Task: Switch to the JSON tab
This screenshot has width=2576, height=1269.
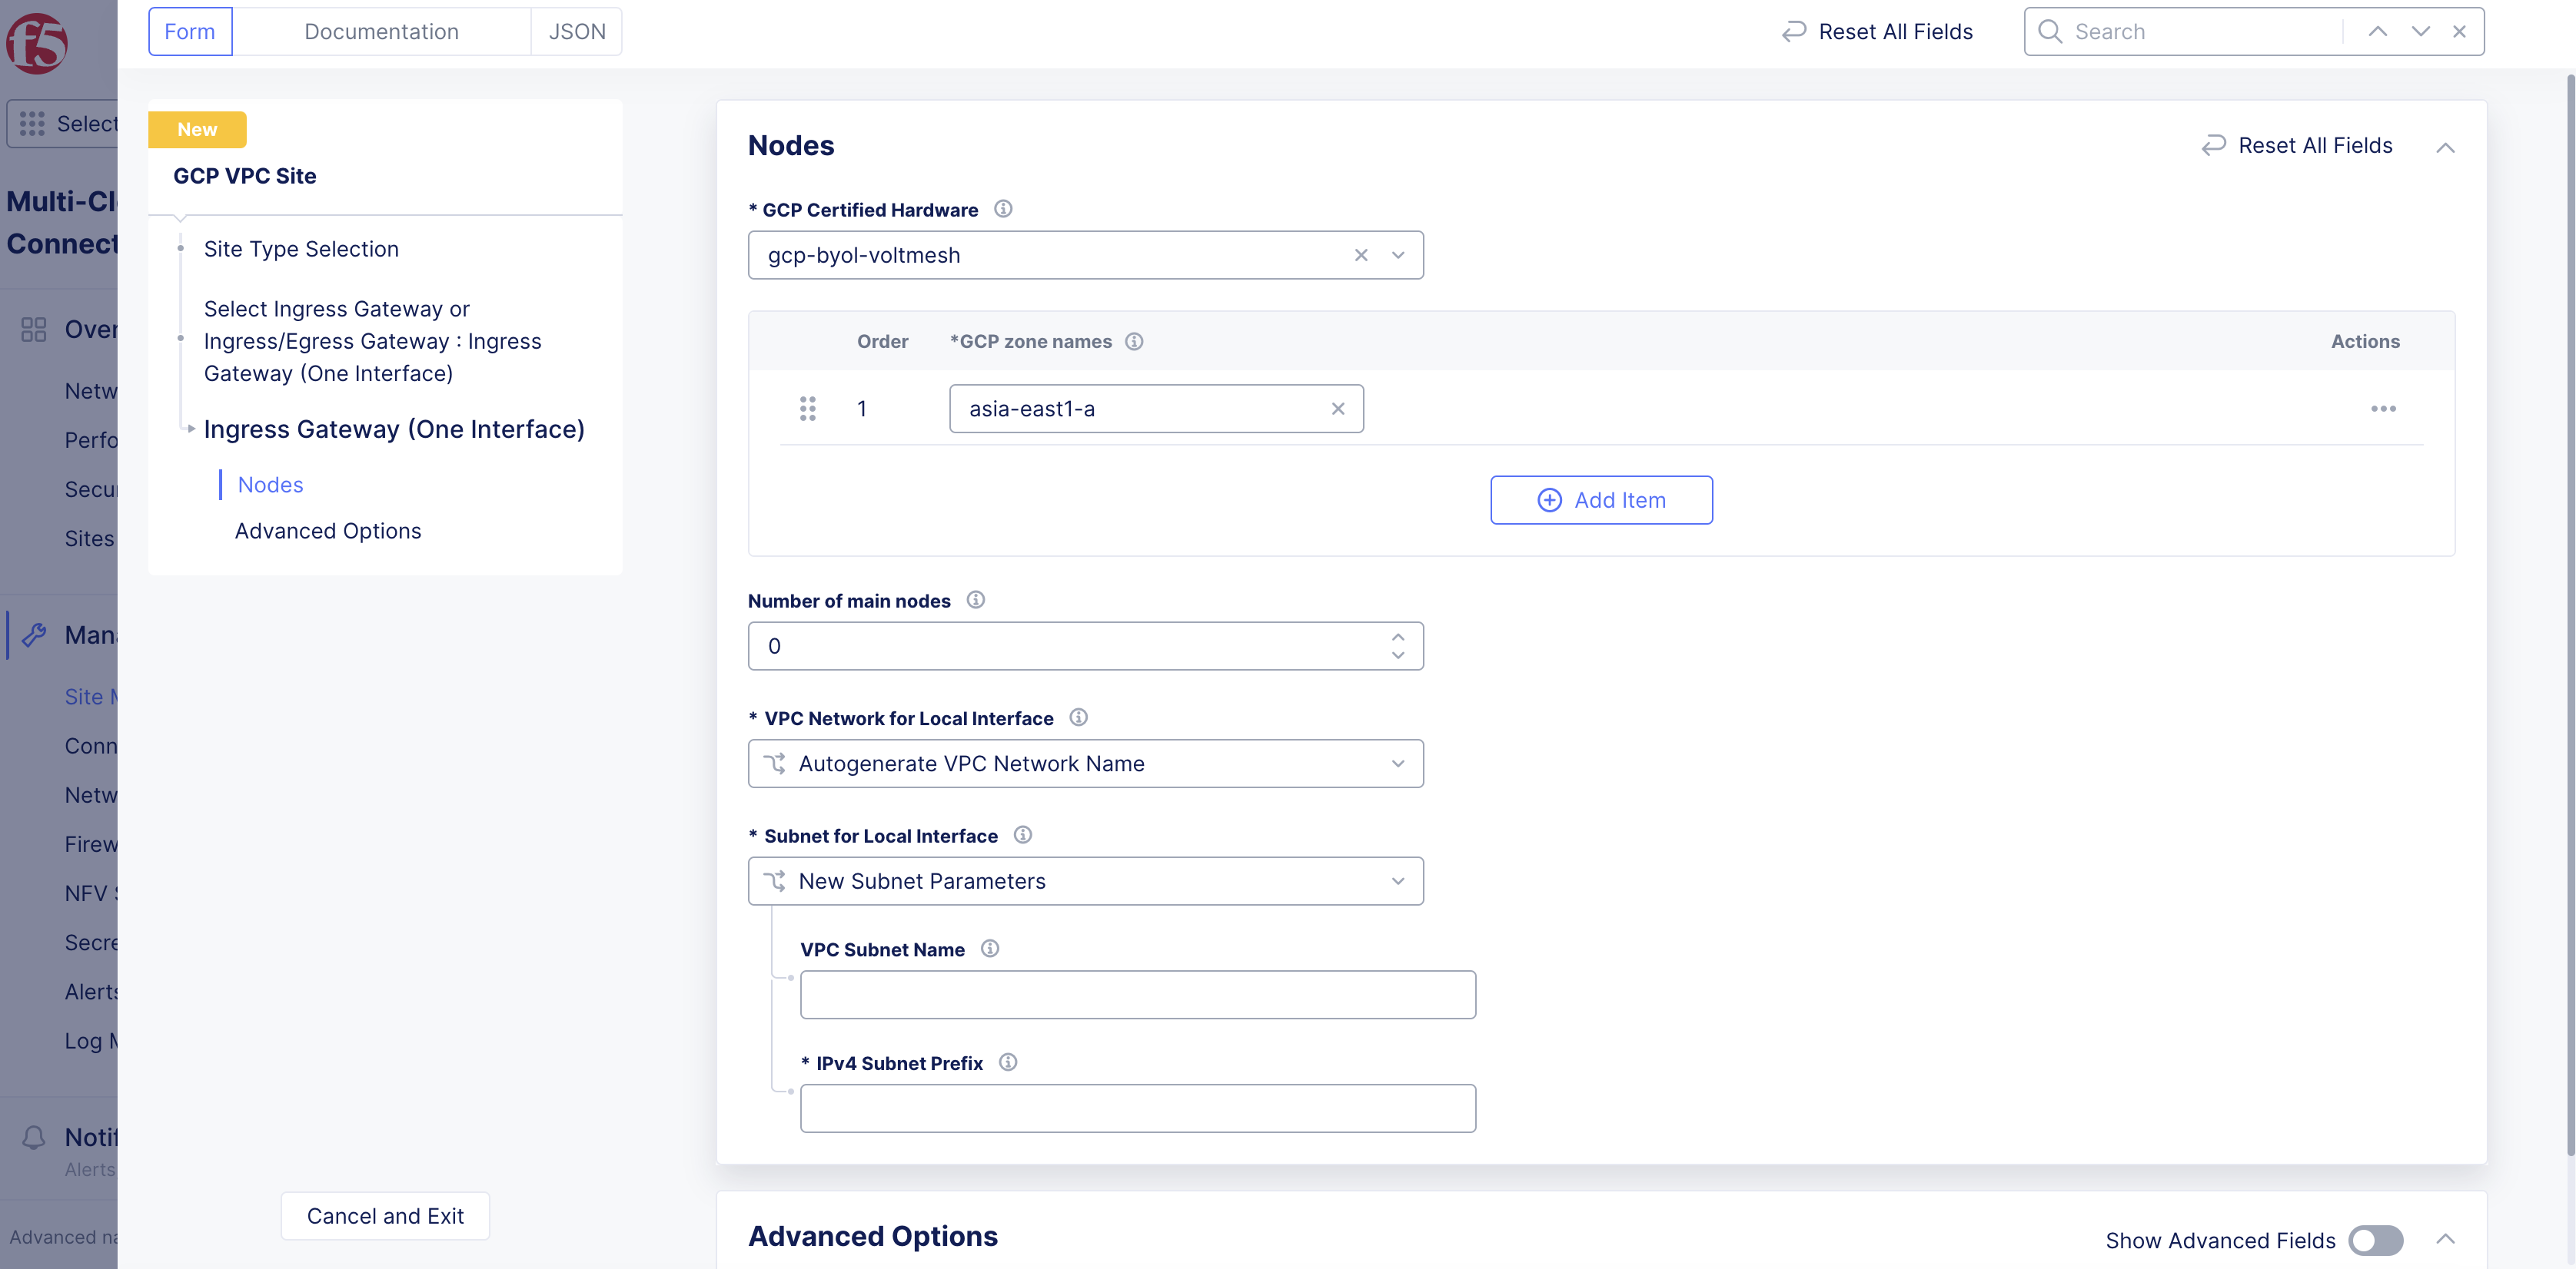Action: click(577, 31)
